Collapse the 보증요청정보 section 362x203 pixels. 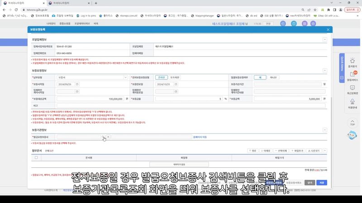(x=324, y=70)
